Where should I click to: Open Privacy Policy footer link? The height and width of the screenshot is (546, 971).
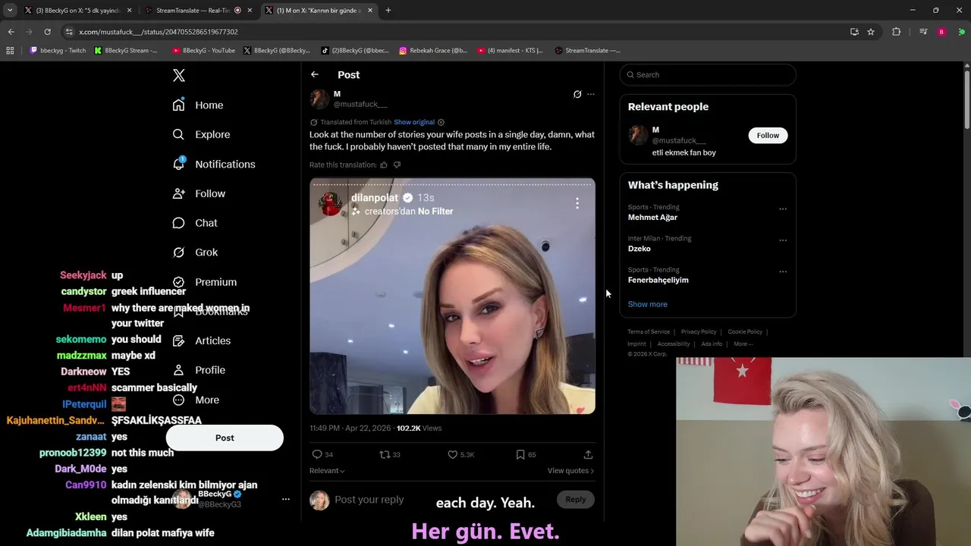click(699, 331)
